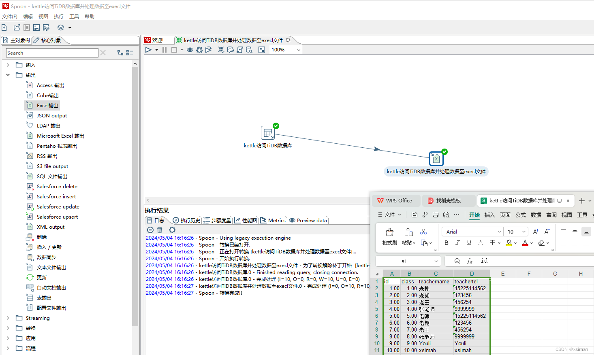
Task: Increase font size in WPS
Action: tap(536, 232)
